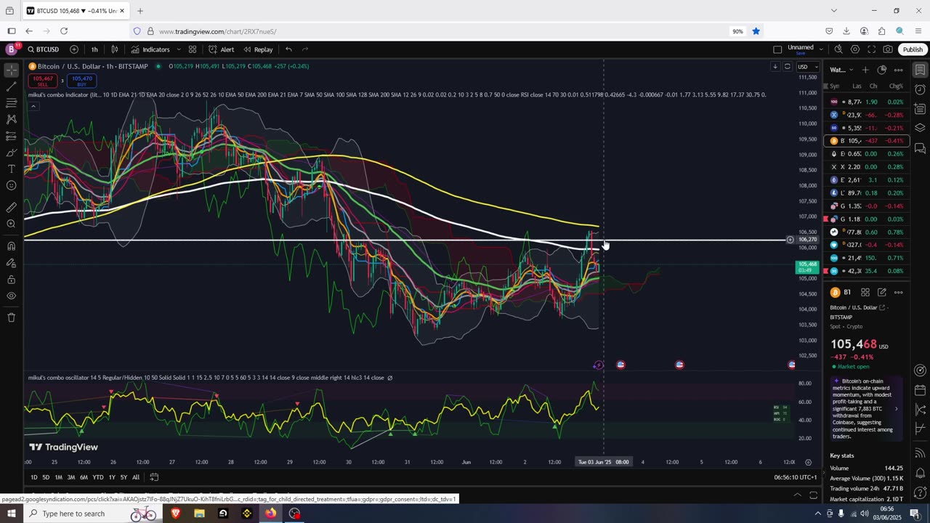The image size is (930, 523).
Task: Redo the chart action
Action: point(305,49)
